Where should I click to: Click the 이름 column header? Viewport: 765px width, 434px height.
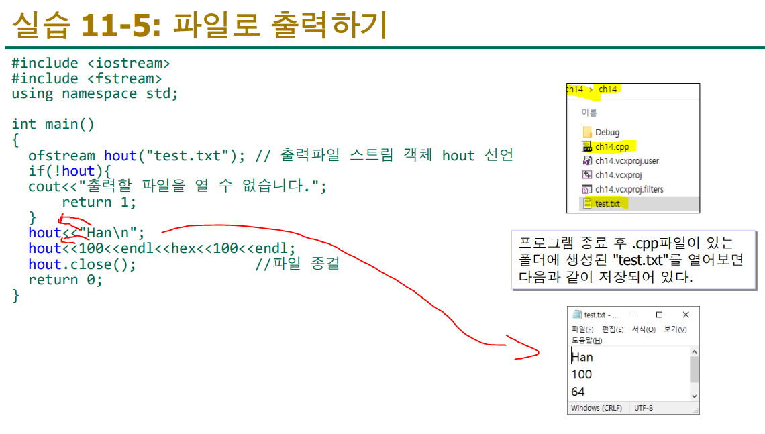click(589, 112)
